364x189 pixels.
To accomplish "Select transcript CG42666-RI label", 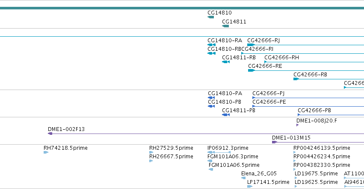I will pyautogui.click(x=257, y=49).
